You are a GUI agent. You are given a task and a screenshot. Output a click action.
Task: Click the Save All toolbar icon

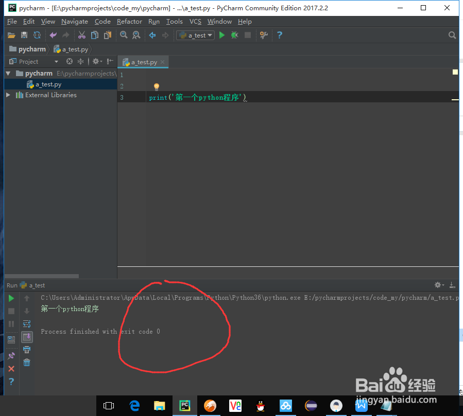24,35
